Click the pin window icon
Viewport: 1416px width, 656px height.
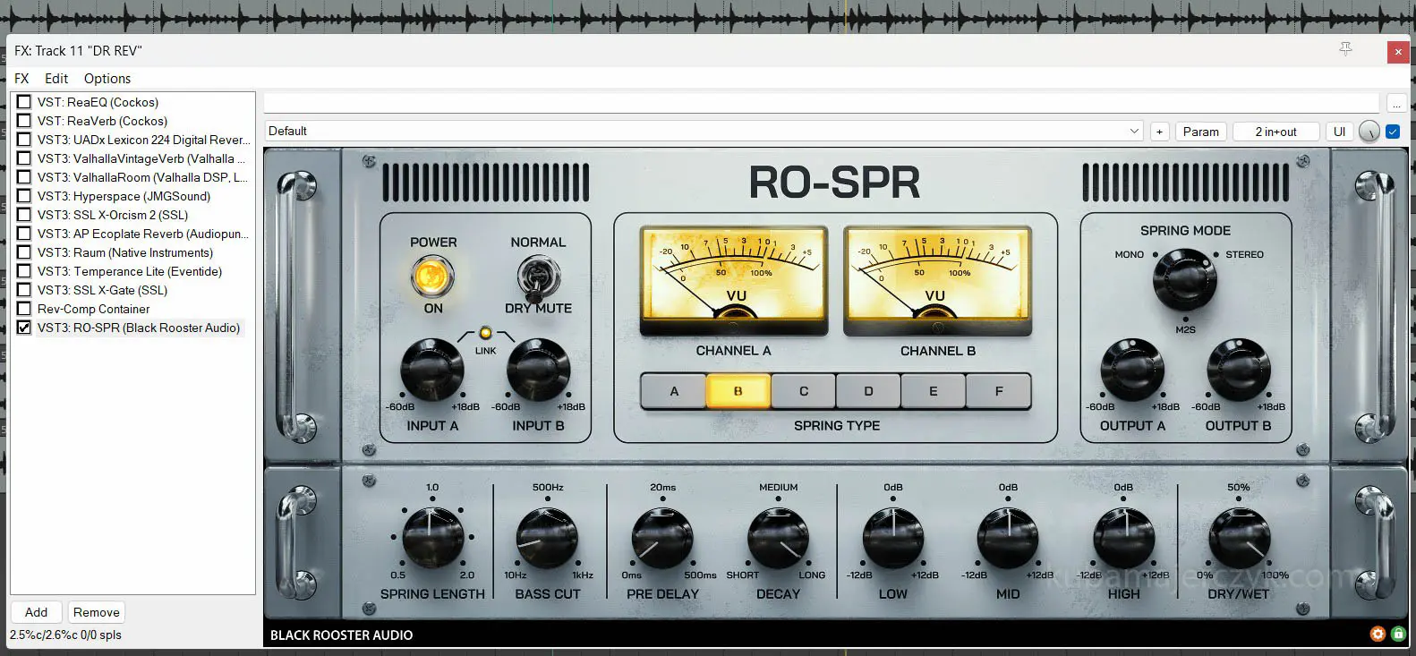[1345, 49]
